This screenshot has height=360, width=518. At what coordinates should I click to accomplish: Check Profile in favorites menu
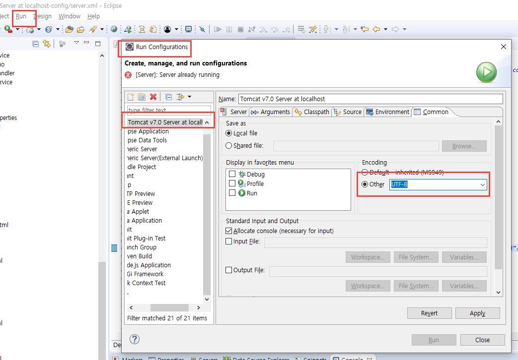tap(232, 183)
